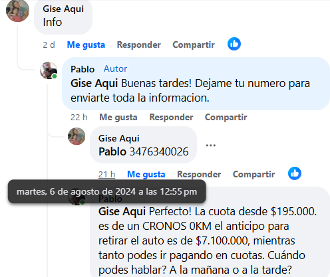Screen dimensions: 330x277
Task: Open the 21 h timestamp link
Action: (x=106, y=175)
